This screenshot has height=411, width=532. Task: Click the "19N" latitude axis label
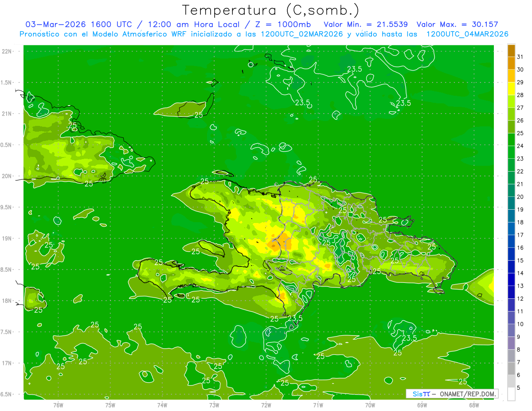point(7,238)
